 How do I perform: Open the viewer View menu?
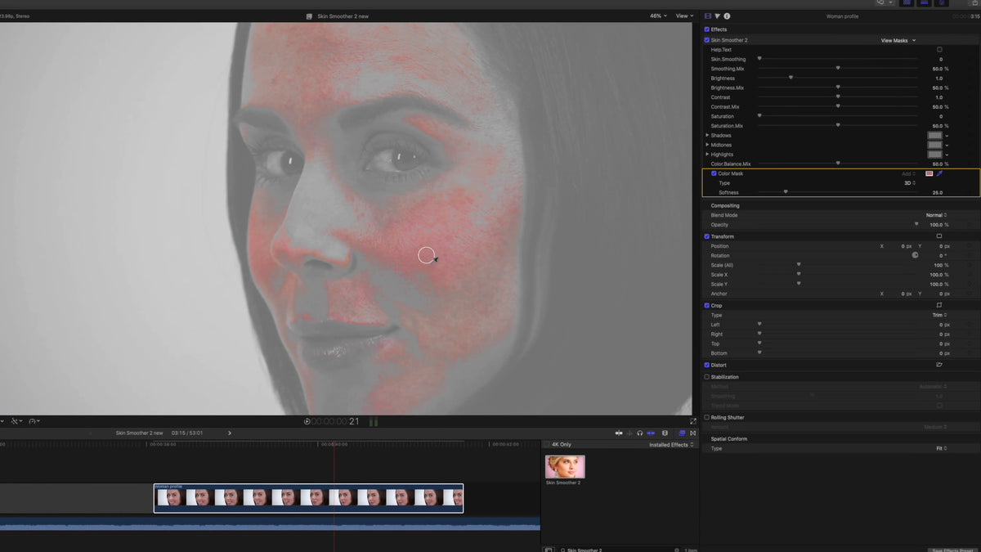tap(683, 16)
